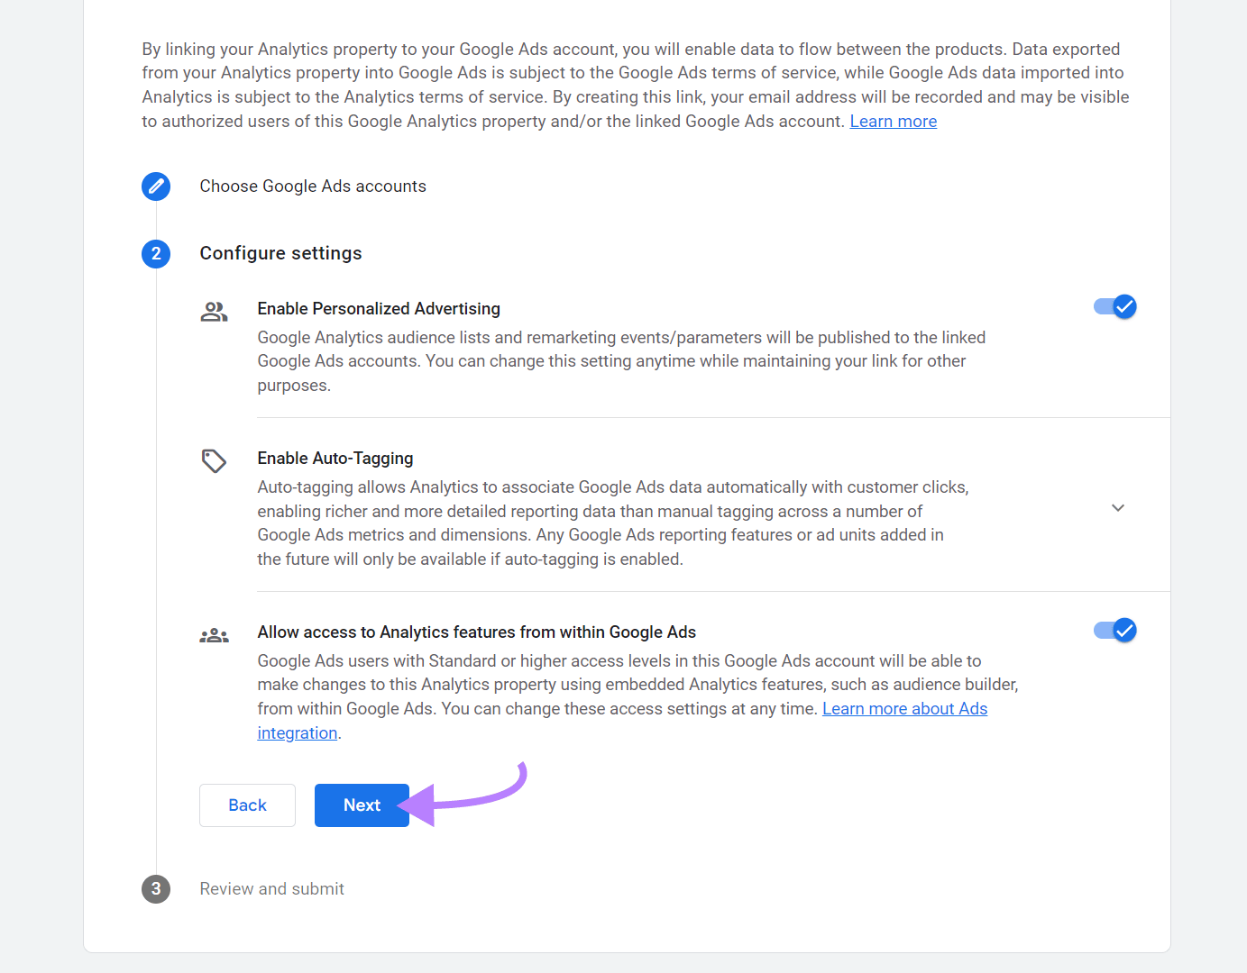The height and width of the screenshot is (973, 1247).
Task: Click the checkmark inside the Personalized Advertising toggle
Action: (1124, 306)
